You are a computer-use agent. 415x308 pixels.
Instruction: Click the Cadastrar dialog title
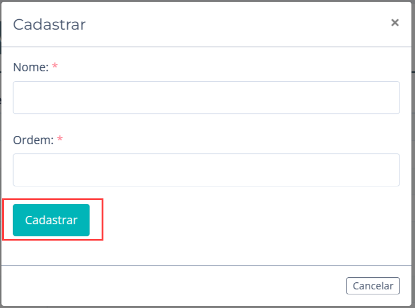(49, 25)
